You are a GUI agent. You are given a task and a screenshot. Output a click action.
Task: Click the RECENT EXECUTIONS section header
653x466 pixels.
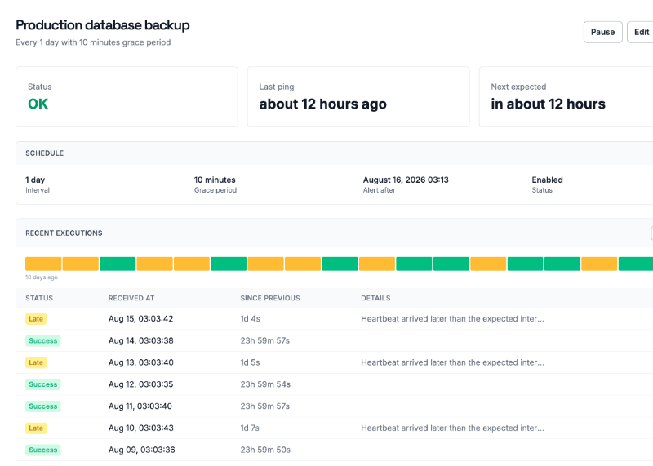coord(64,233)
